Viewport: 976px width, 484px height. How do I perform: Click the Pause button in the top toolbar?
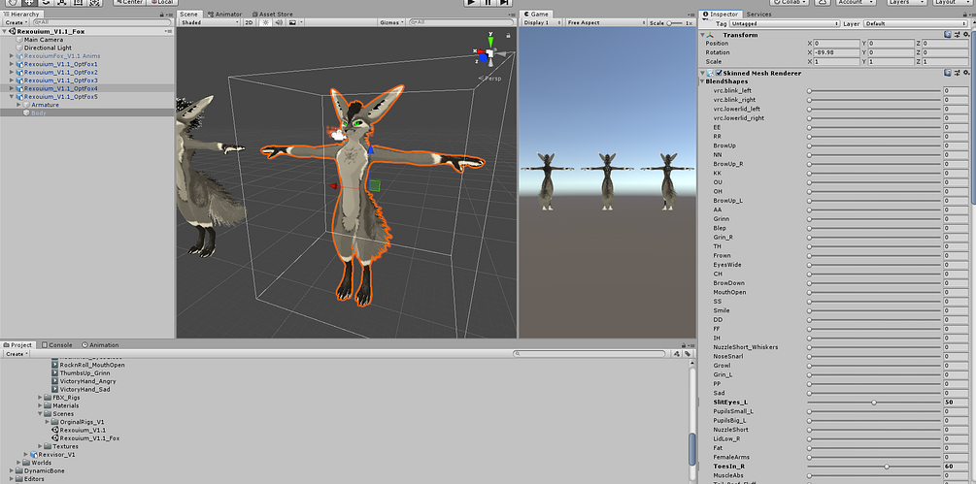tap(488, 3)
